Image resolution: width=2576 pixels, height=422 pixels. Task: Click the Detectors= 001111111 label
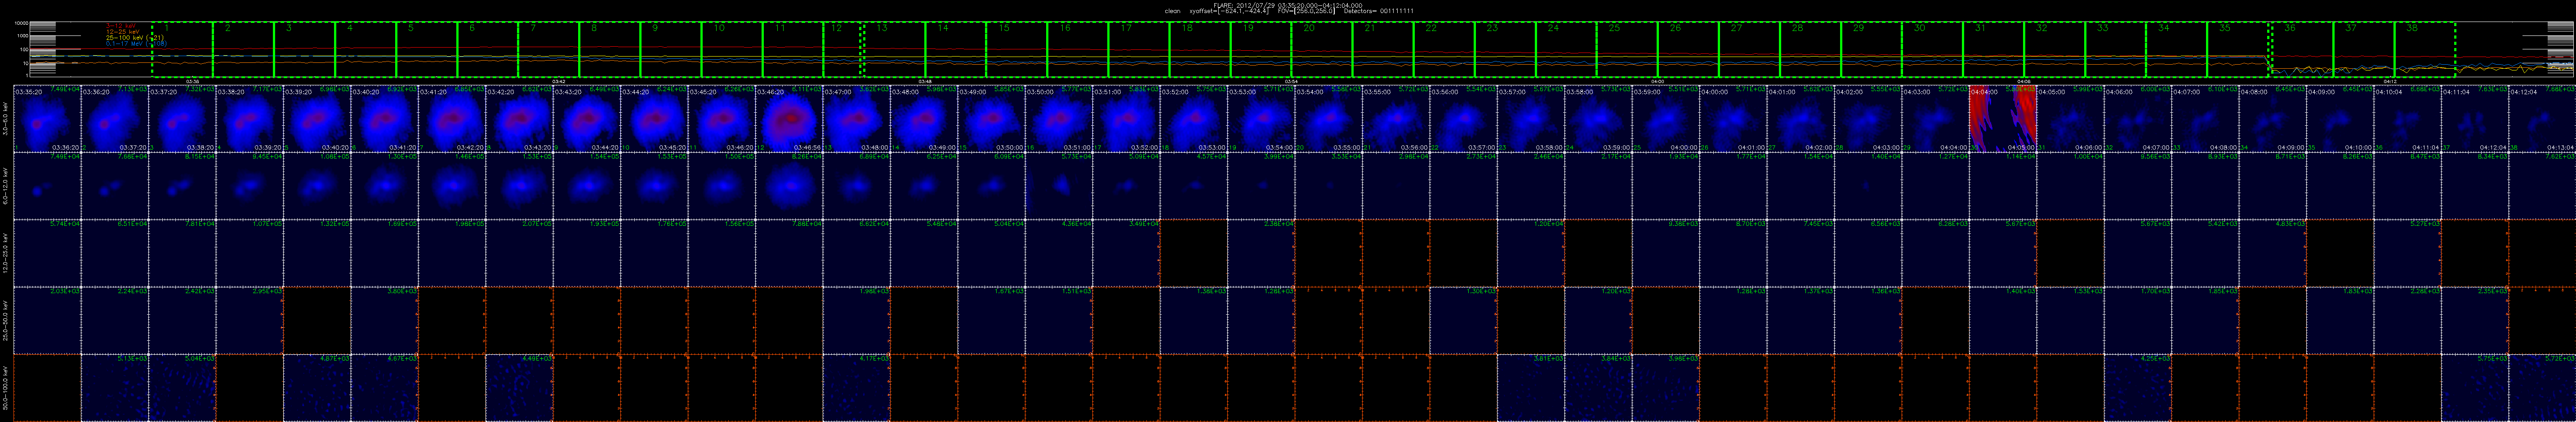1379,11
